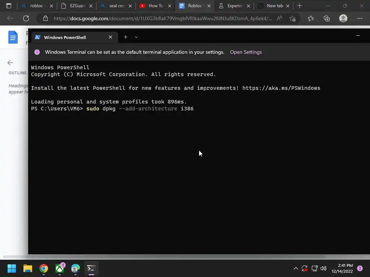Image resolution: width=370 pixels, height=277 pixels.
Task: Open the notification center badge
Action: tap(360, 268)
